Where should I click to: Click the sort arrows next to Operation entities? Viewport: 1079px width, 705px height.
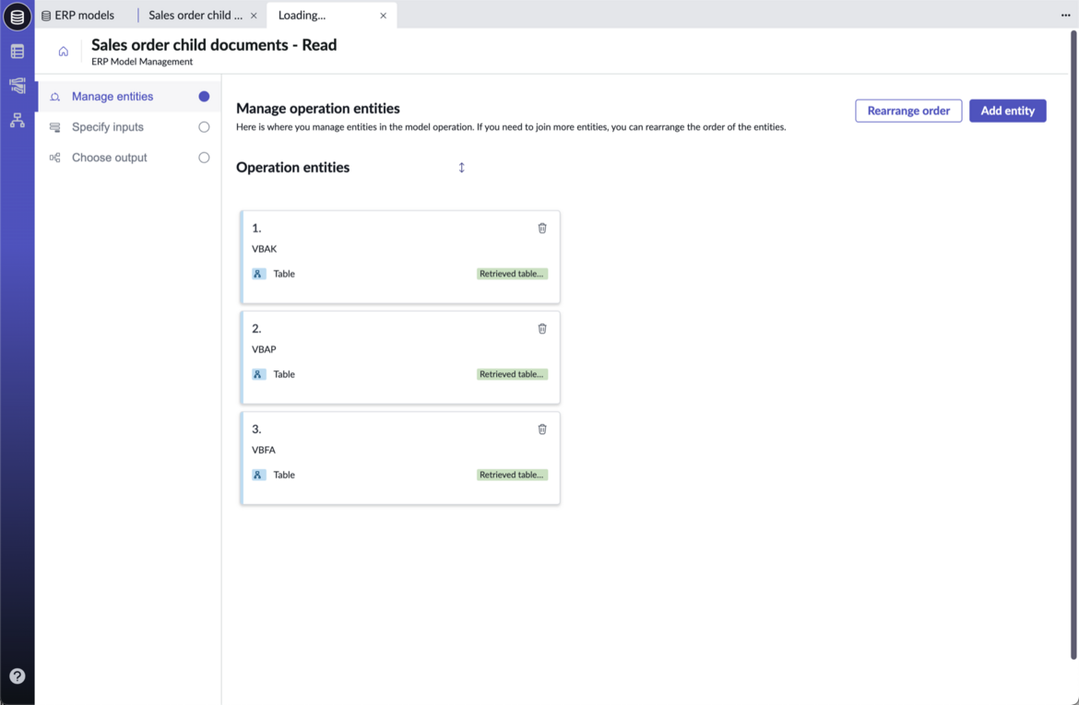tap(462, 167)
